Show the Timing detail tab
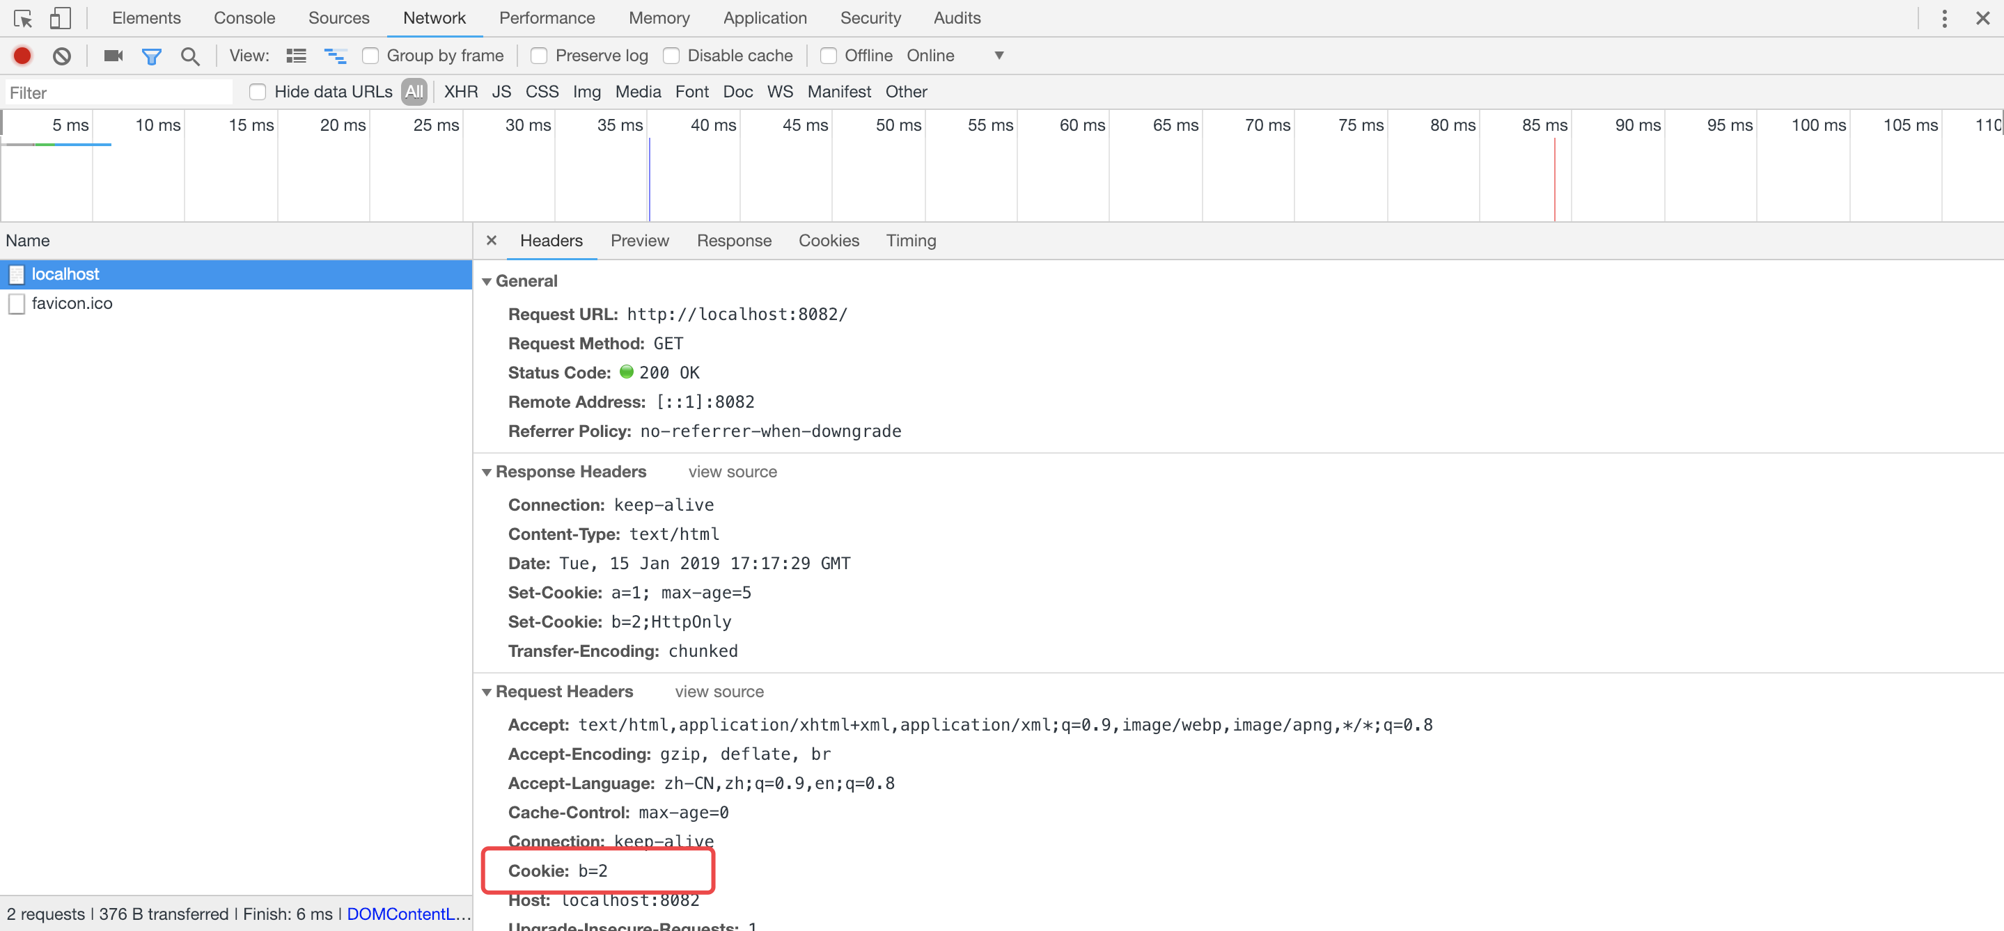2004x931 pixels. [911, 241]
